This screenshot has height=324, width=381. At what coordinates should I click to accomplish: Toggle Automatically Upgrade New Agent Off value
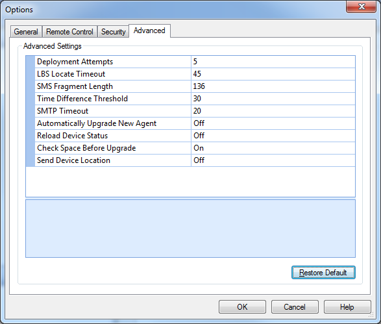point(273,123)
